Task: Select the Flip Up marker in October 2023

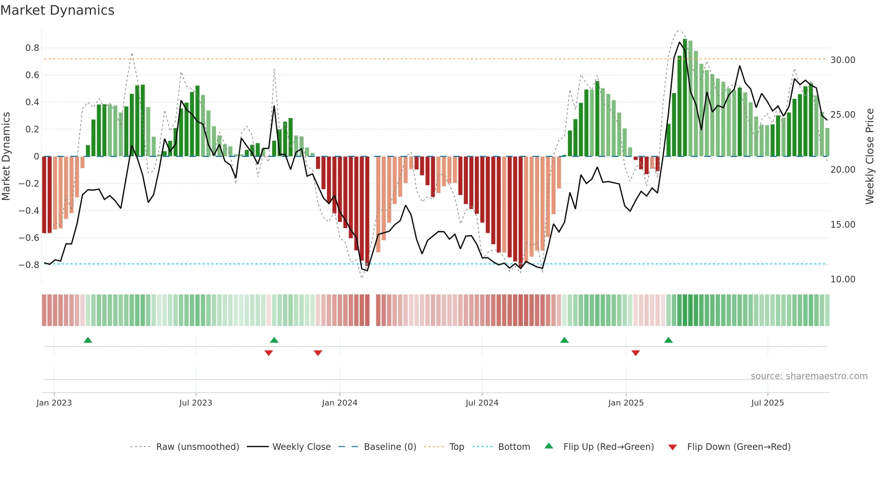Action: click(x=274, y=340)
